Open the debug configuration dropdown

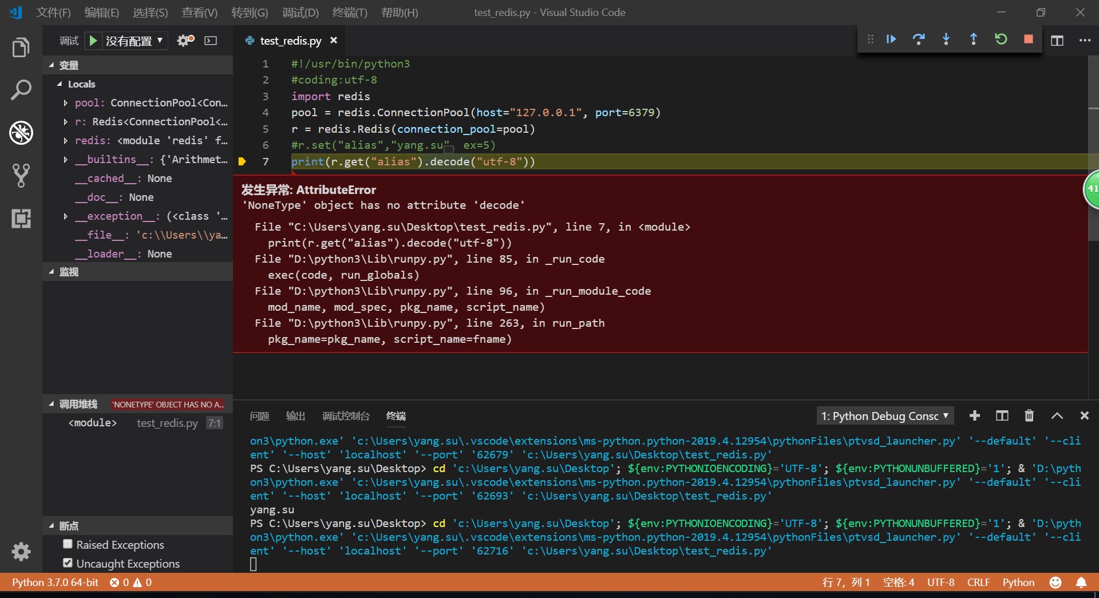[x=135, y=41]
